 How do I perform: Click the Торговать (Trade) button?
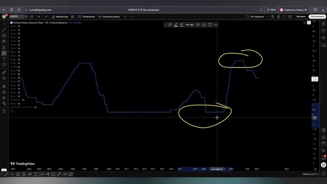(300, 16)
